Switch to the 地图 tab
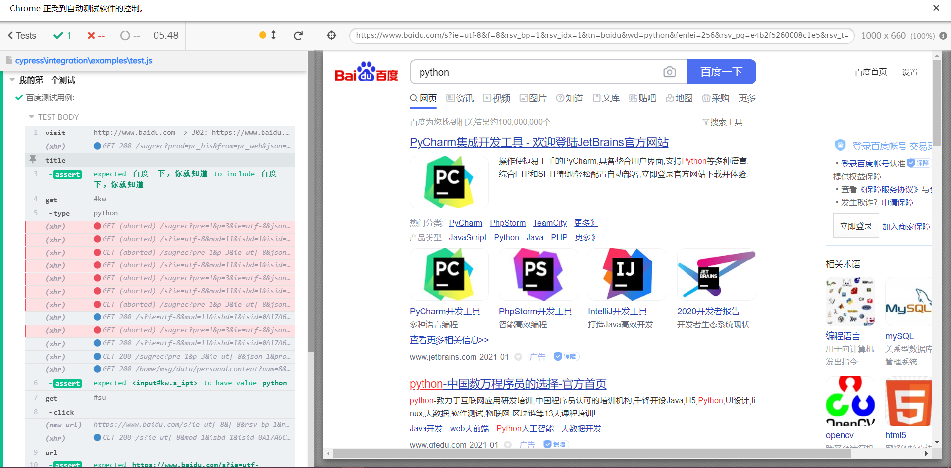 point(679,98)
